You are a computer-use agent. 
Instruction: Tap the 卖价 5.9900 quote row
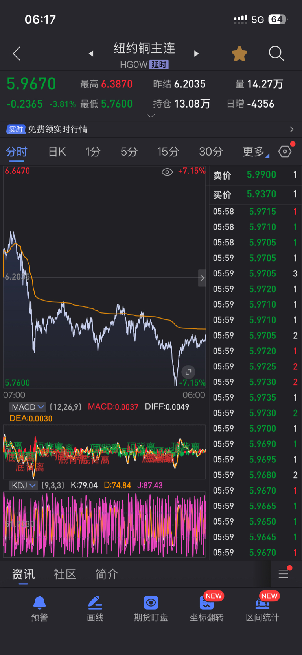click(256, 175)
